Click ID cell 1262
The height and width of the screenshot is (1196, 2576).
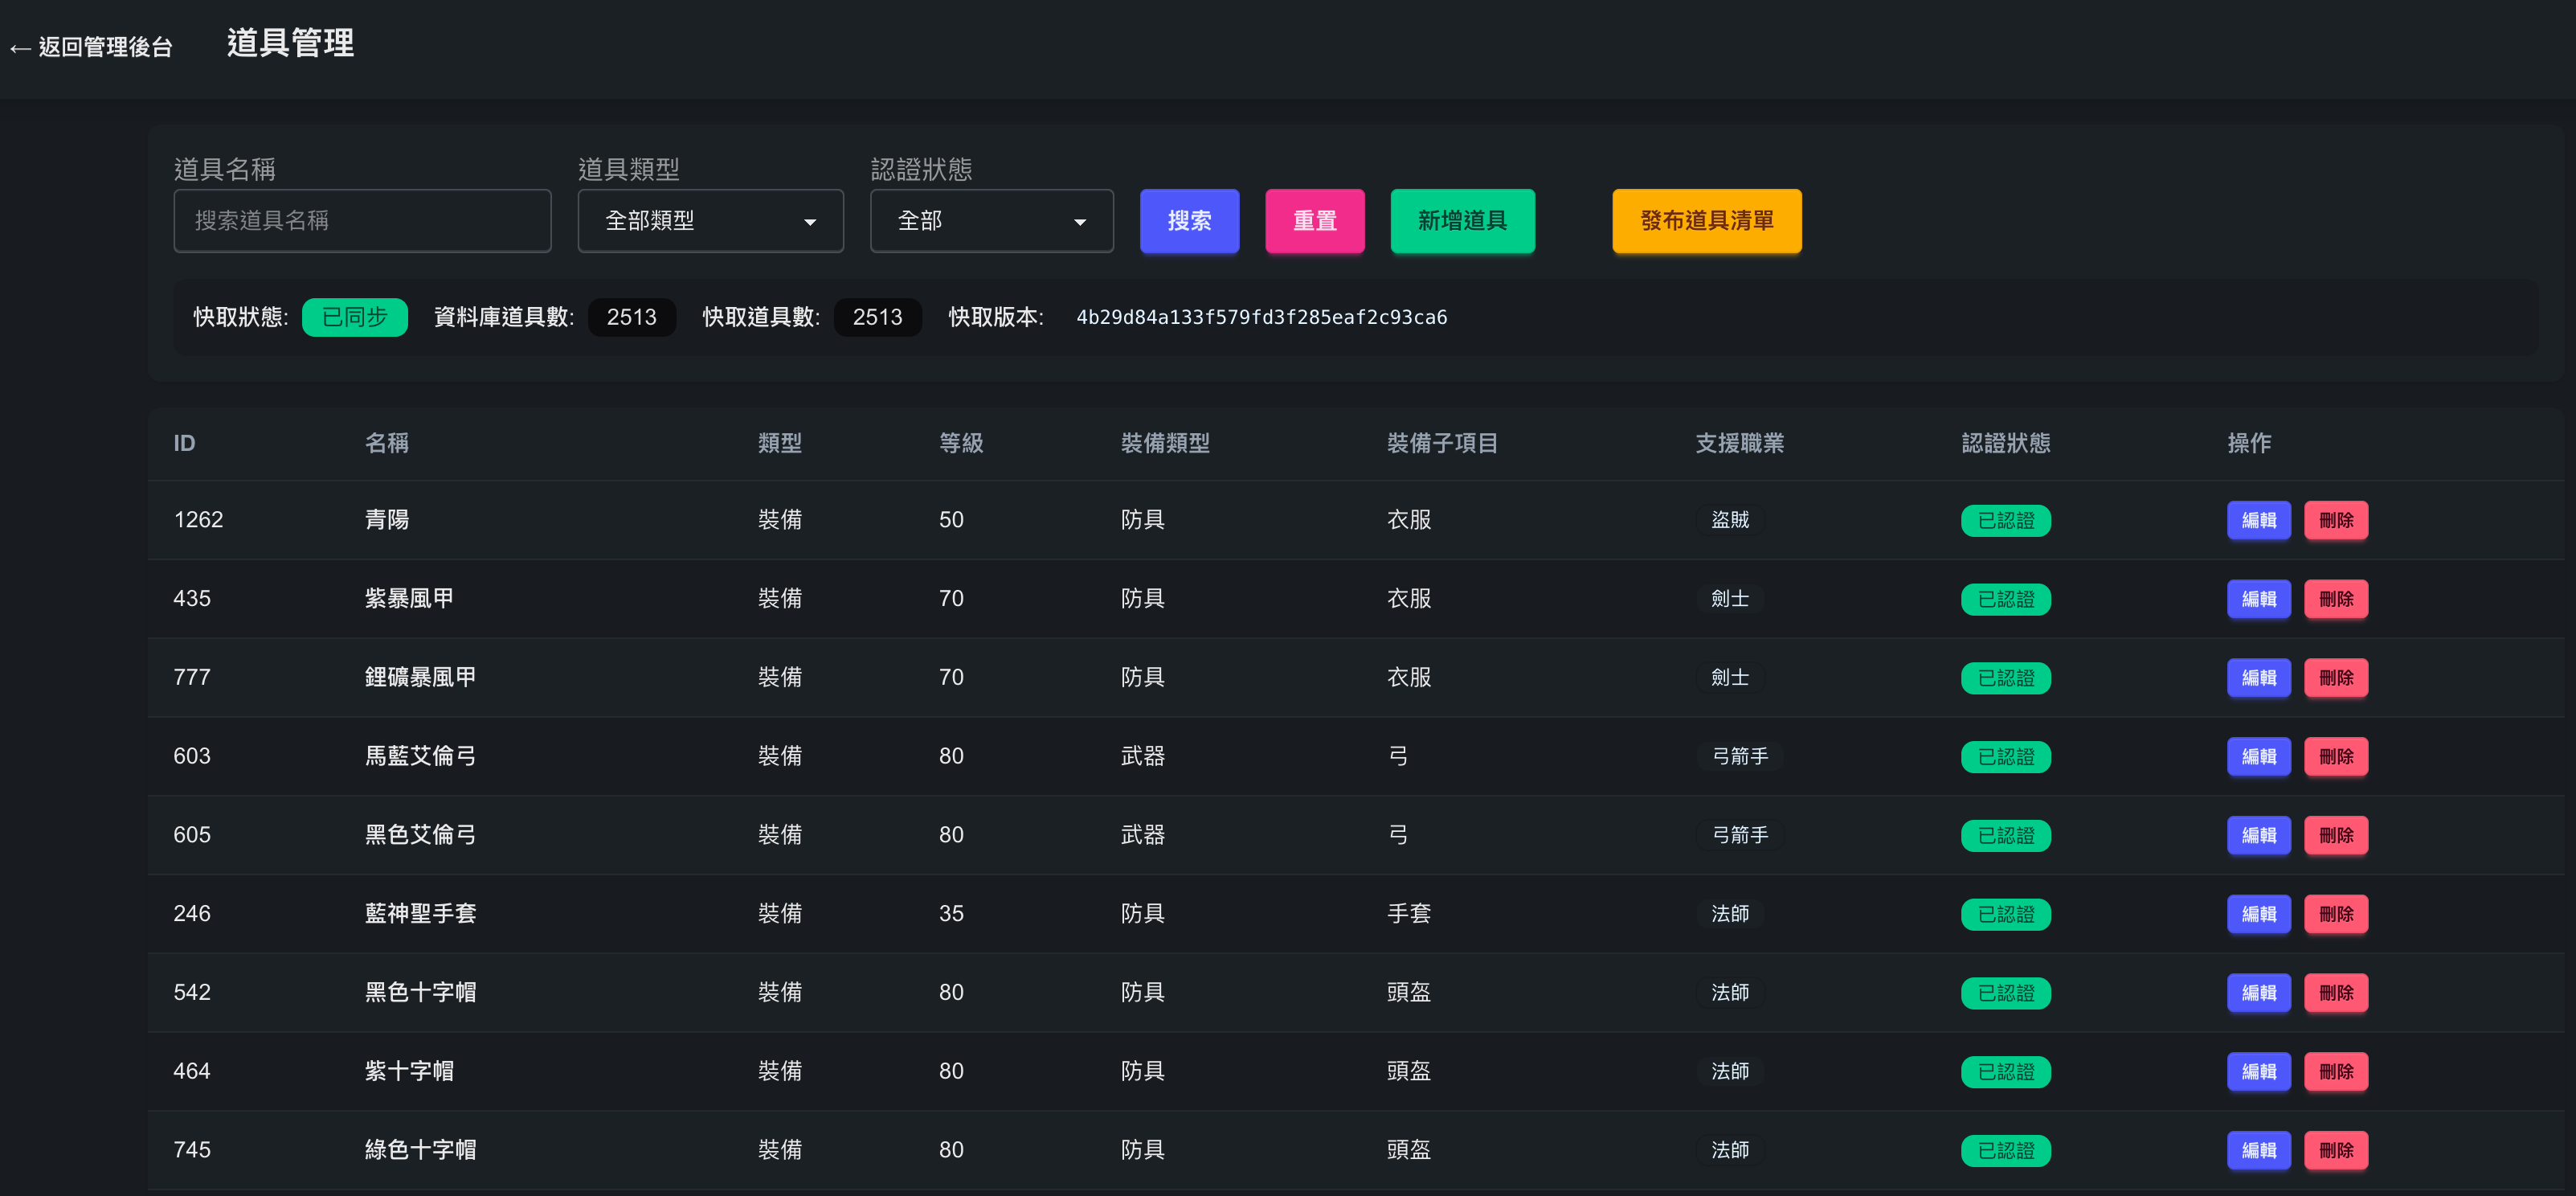click(x=198, y=520)
